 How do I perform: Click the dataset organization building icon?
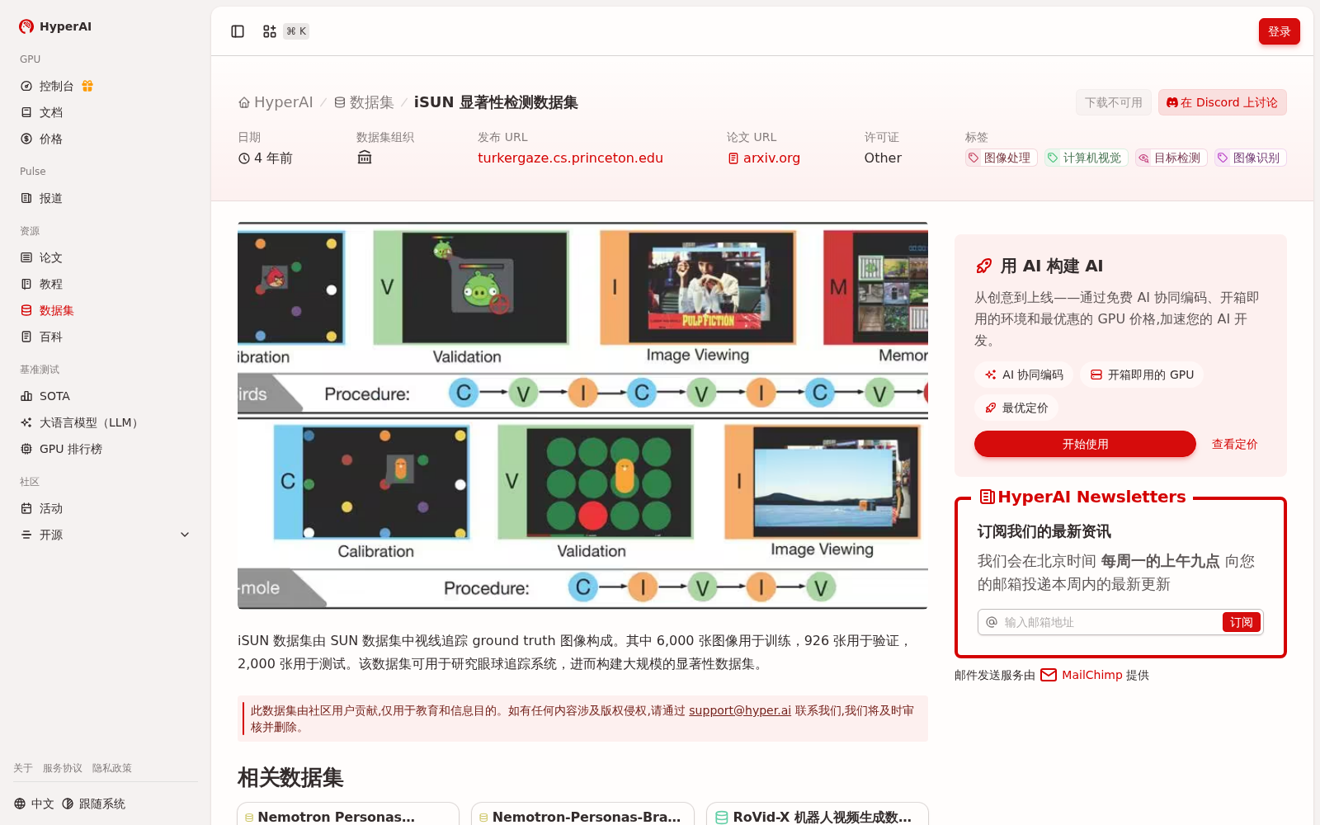coord(365,158)
